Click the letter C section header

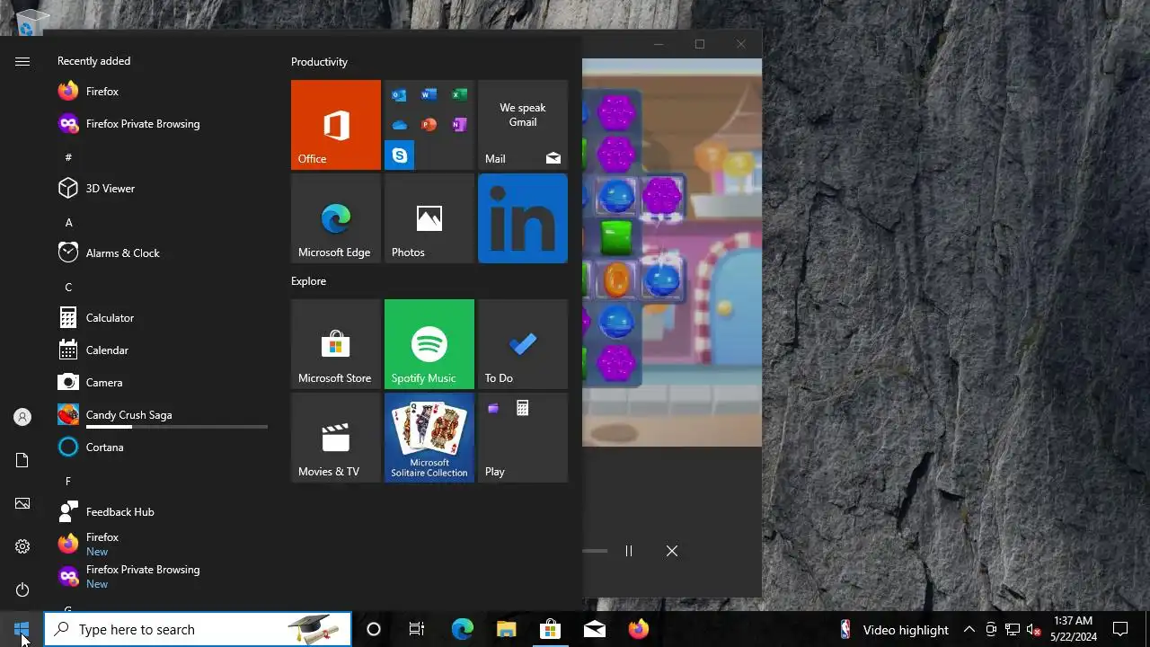click(x=68, y=287)
